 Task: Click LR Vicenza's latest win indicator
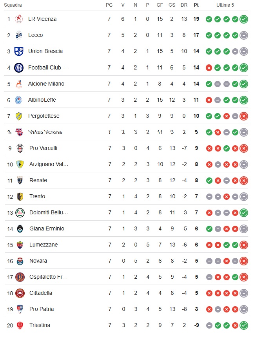pos(244,19)
